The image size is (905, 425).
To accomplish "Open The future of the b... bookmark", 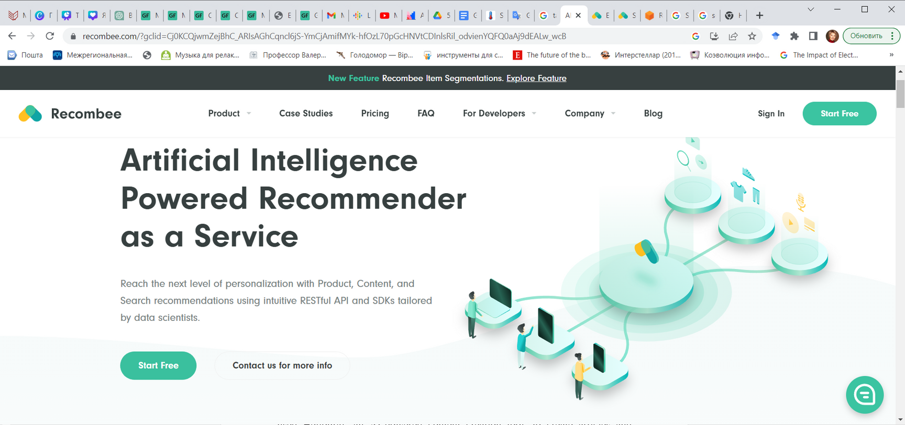I will coord(552,55).
